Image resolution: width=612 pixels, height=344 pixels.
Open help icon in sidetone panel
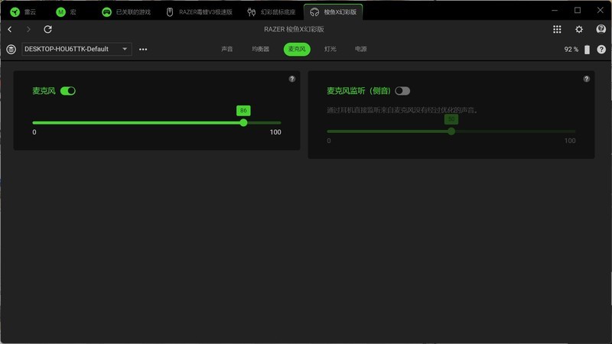[x=587, y=79]
